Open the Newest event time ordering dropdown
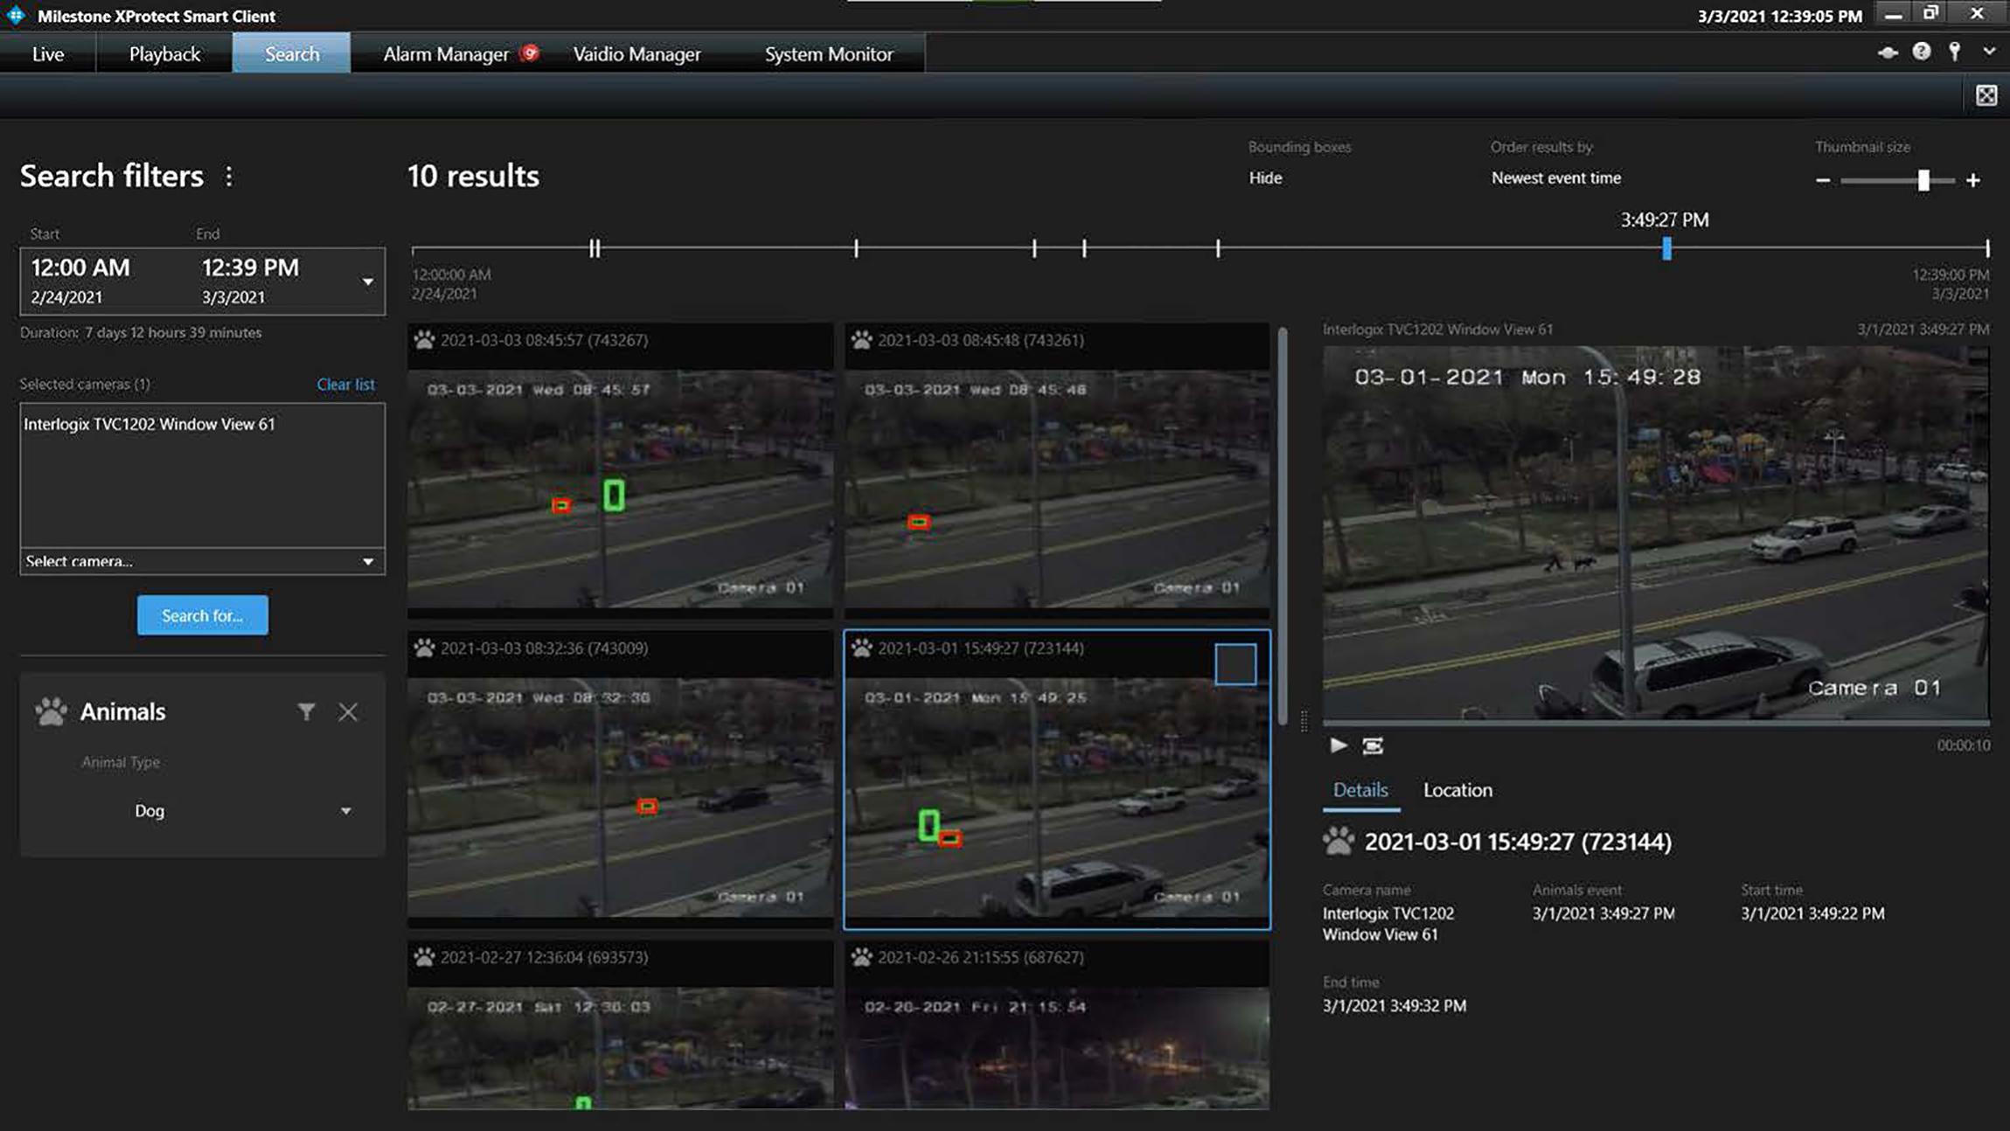Viewport: 2010px width, 1131px height. [1555, 177]
